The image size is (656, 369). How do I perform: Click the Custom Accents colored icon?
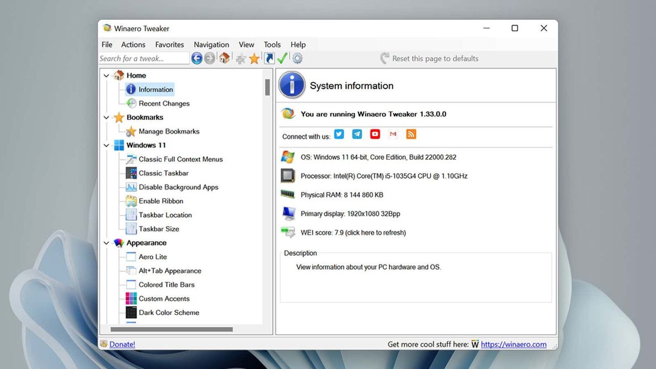click(x=131, y=298)
